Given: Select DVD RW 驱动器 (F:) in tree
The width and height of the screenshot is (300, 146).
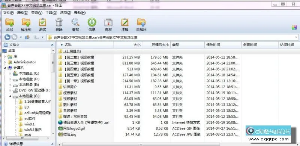Looking at the screenshot, I should click(x=34, y=90).
